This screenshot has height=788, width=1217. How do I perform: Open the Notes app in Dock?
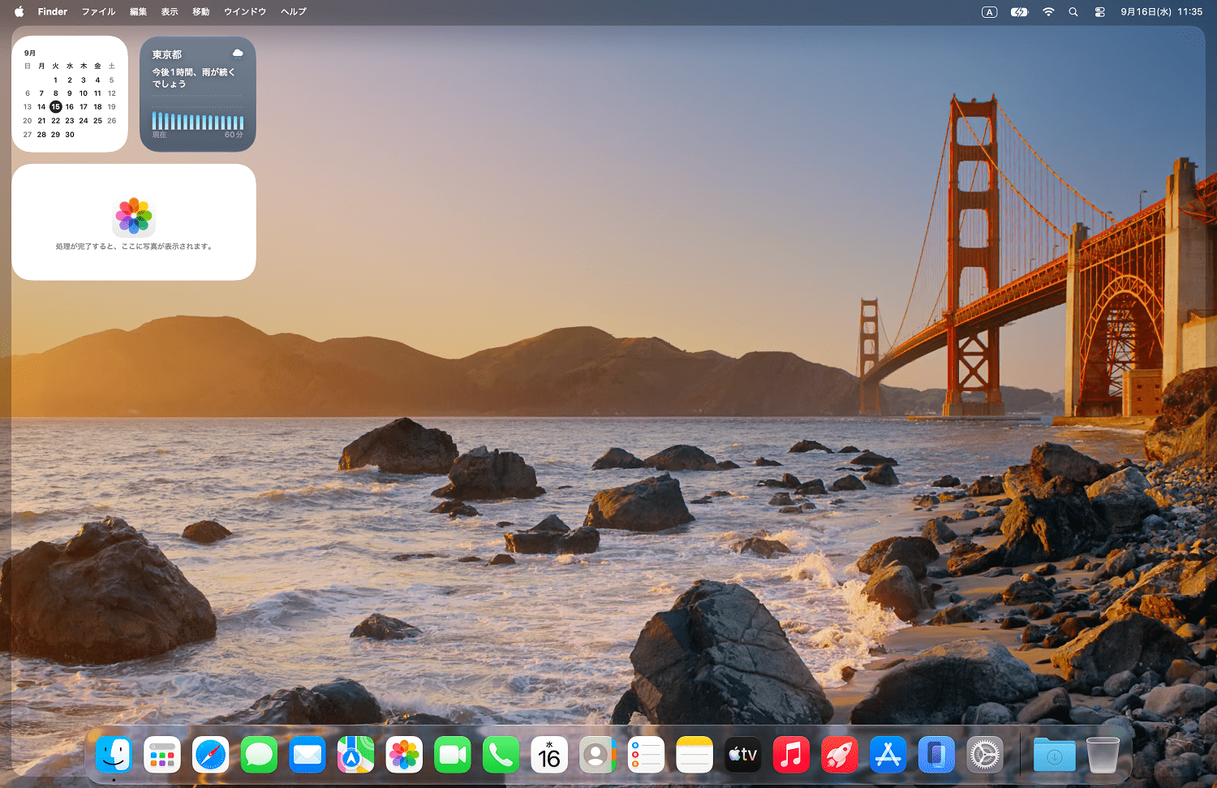(x=695, y=755)
